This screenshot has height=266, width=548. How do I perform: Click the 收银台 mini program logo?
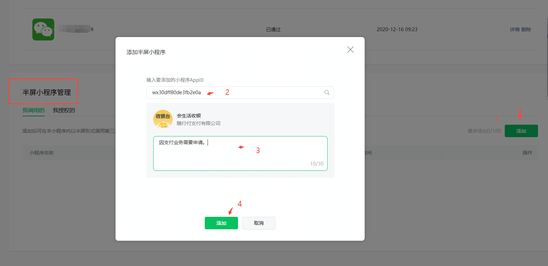(163, 119)
